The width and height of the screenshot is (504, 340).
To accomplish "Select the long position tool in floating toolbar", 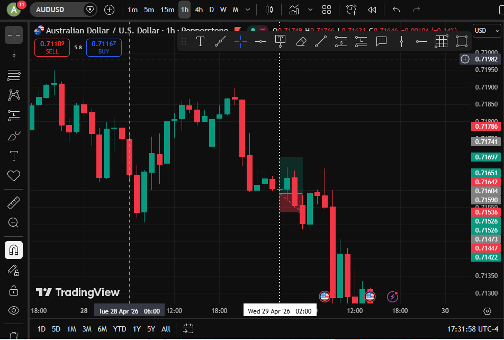I will pos(361,41).
